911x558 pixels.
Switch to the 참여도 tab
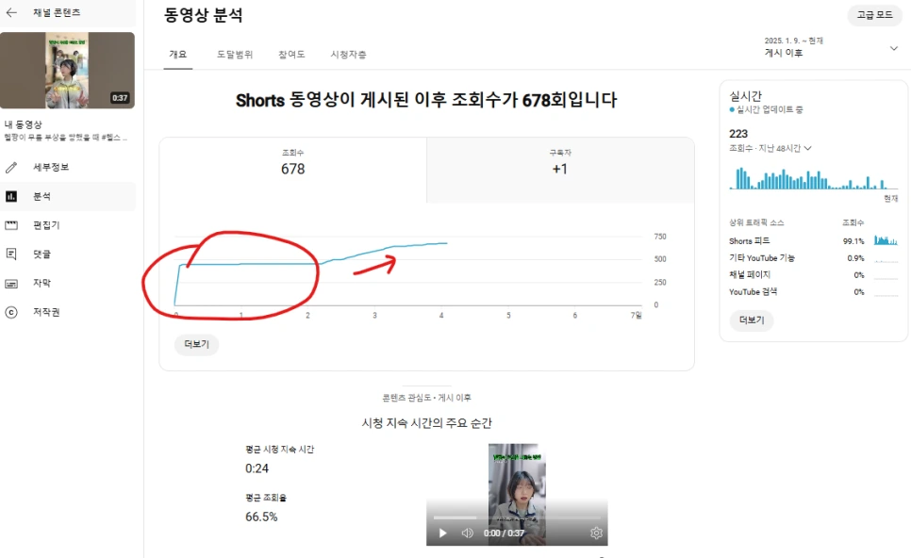click(x=291, y=54)
